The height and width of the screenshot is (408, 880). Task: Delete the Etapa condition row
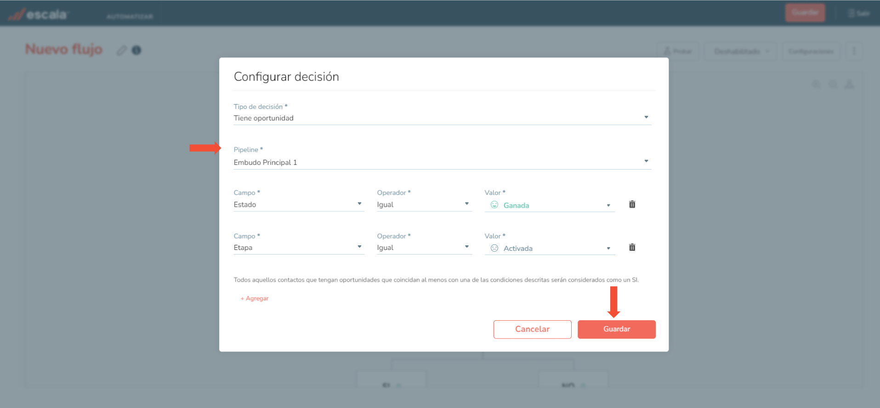click(x=632, y=248)
